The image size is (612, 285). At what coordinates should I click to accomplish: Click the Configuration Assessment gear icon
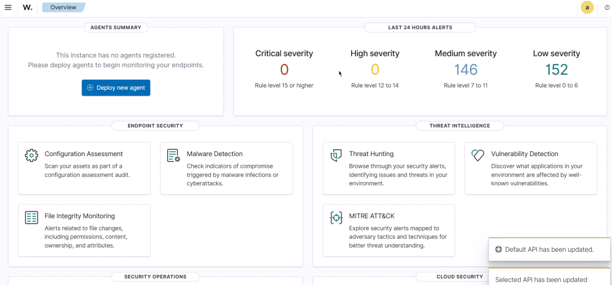(31, 156)
